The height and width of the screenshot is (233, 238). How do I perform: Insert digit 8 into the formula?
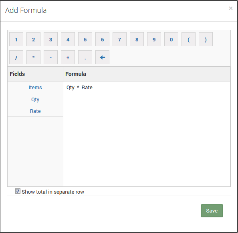[x=137, y=39]
